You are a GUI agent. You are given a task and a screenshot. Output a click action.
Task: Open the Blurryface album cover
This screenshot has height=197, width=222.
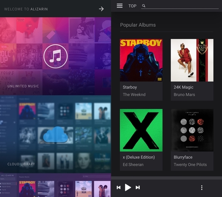tap(192, 130)
